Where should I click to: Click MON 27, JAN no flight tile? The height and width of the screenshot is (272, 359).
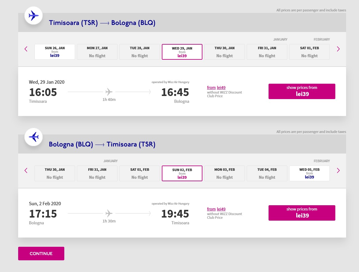[97, 52]
